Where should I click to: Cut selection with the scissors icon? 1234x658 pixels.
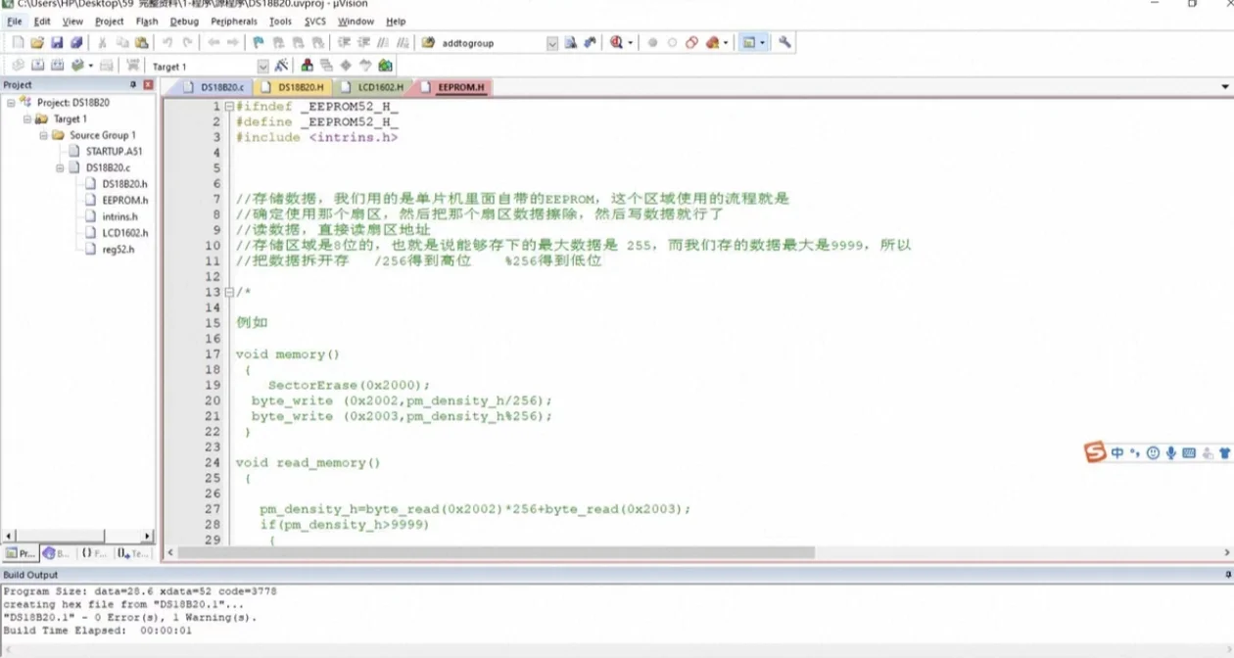point(102,43)
